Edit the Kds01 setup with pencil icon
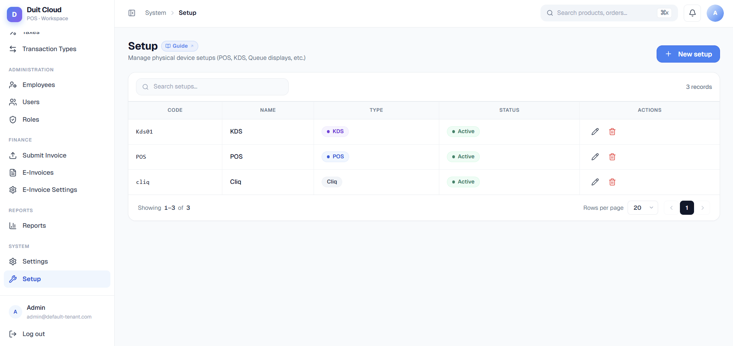733x346 pixels. [595, 132]
